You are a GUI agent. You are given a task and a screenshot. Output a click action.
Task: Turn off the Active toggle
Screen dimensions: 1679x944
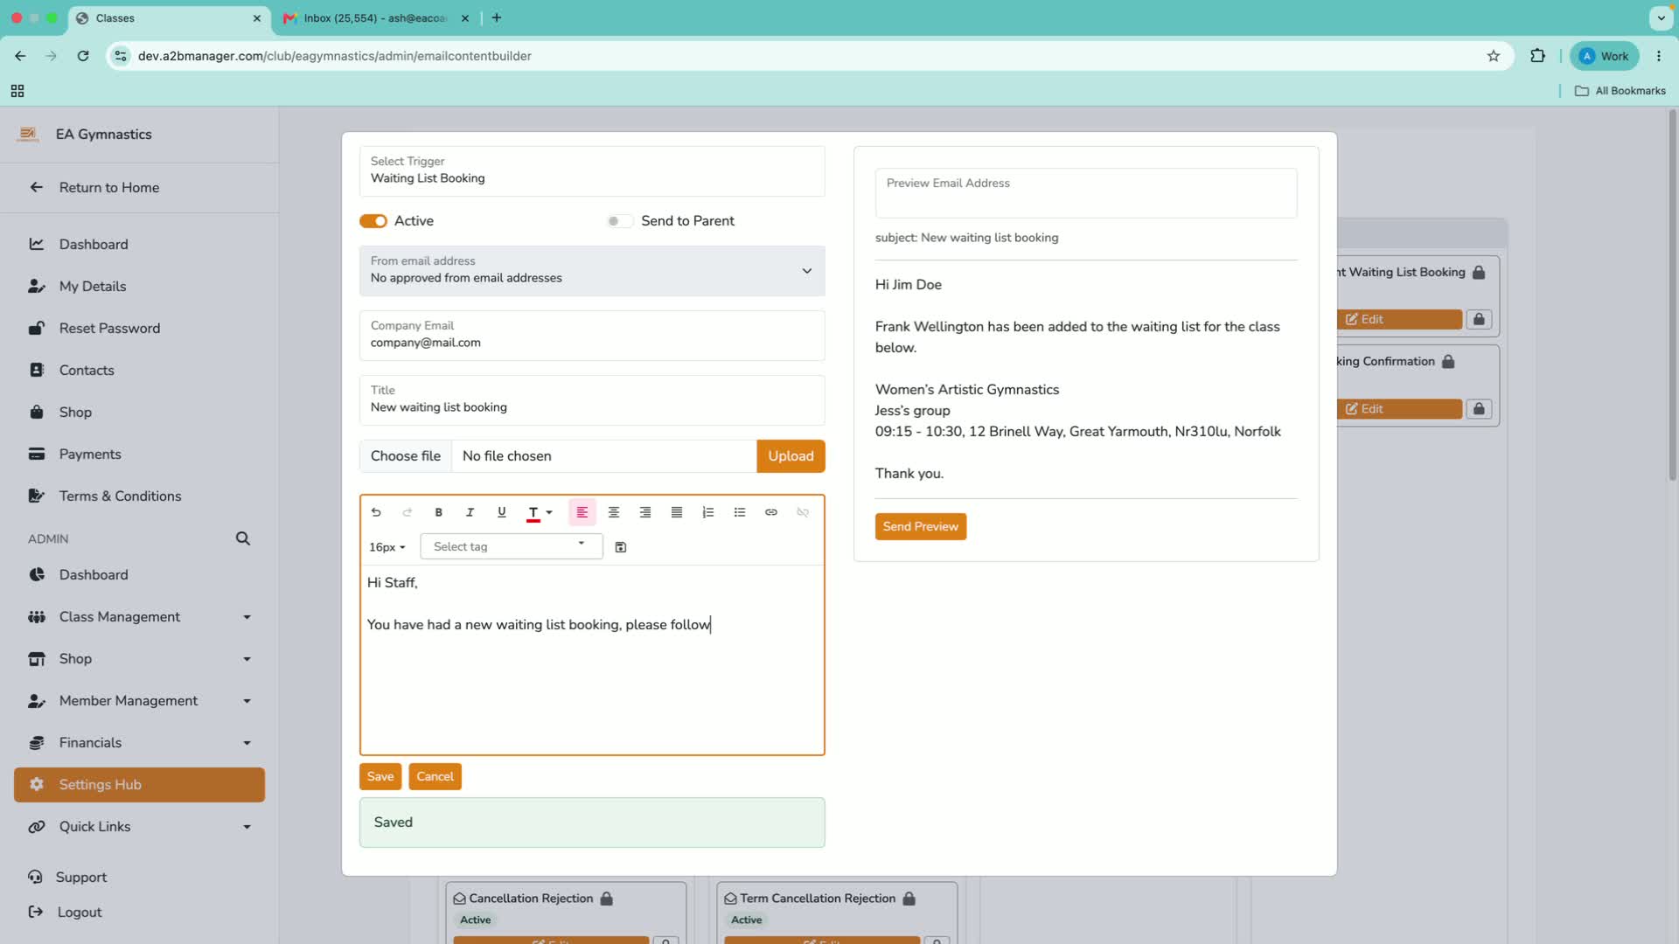pyautogui.click(x=373, y=221)
